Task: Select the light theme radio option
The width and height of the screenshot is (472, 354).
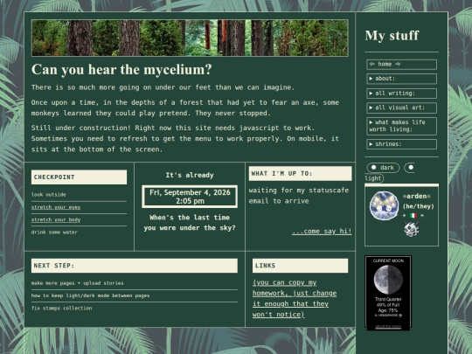Action: tap(411, 167)
